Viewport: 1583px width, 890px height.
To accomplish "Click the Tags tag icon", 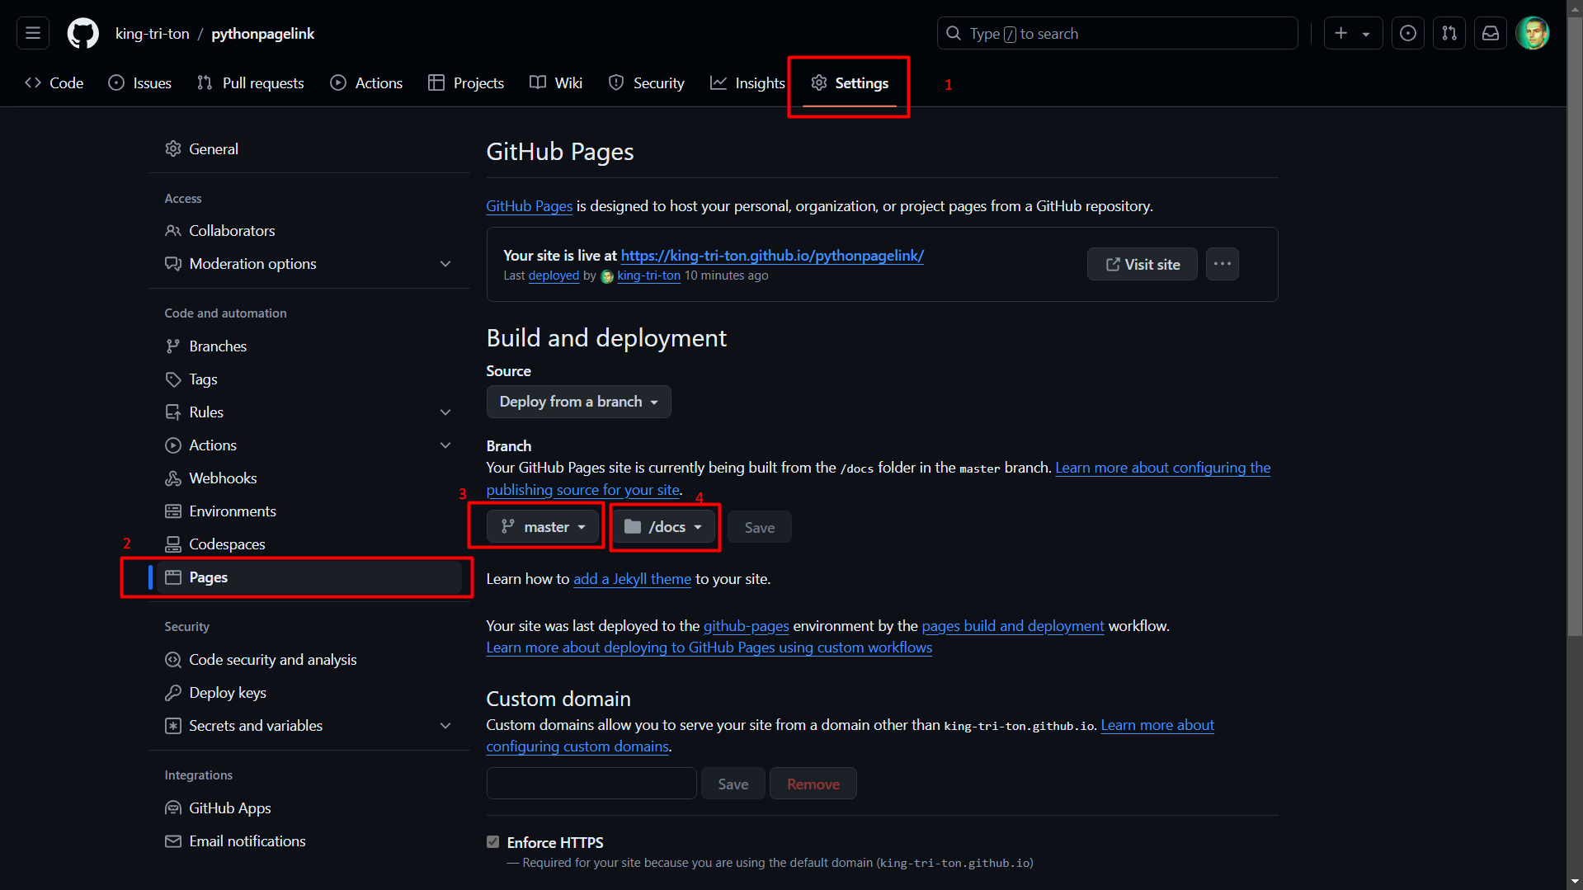I will [x=172, y=379].
